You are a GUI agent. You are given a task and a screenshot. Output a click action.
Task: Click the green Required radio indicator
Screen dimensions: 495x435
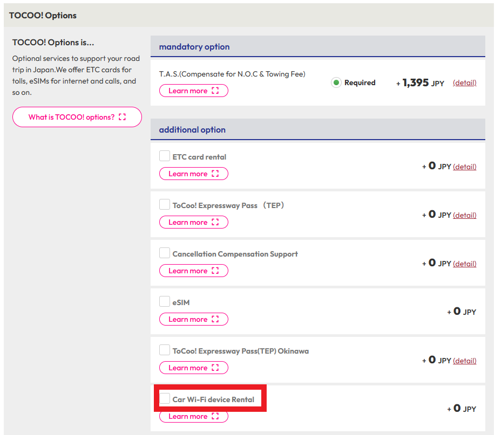tap(336, 82)
